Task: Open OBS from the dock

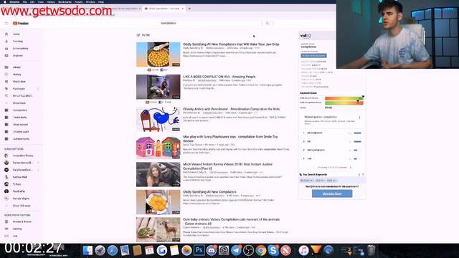Action: [x=248, y=250]
